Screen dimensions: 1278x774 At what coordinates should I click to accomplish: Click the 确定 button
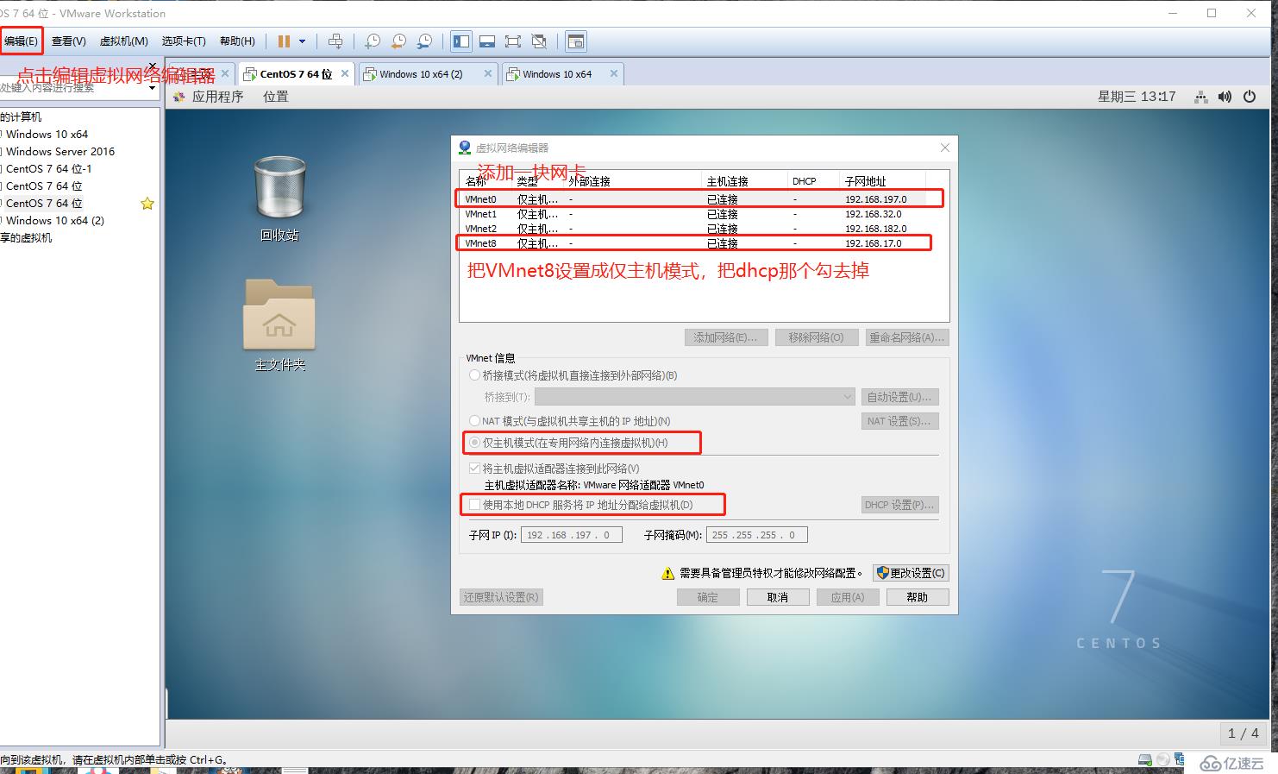707,597
